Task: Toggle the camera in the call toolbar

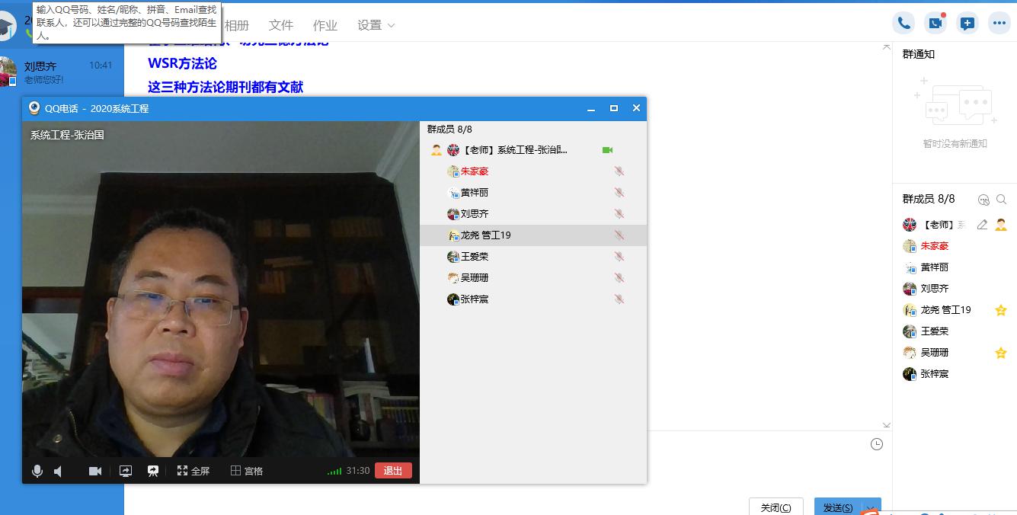Action: click(95, 471)
